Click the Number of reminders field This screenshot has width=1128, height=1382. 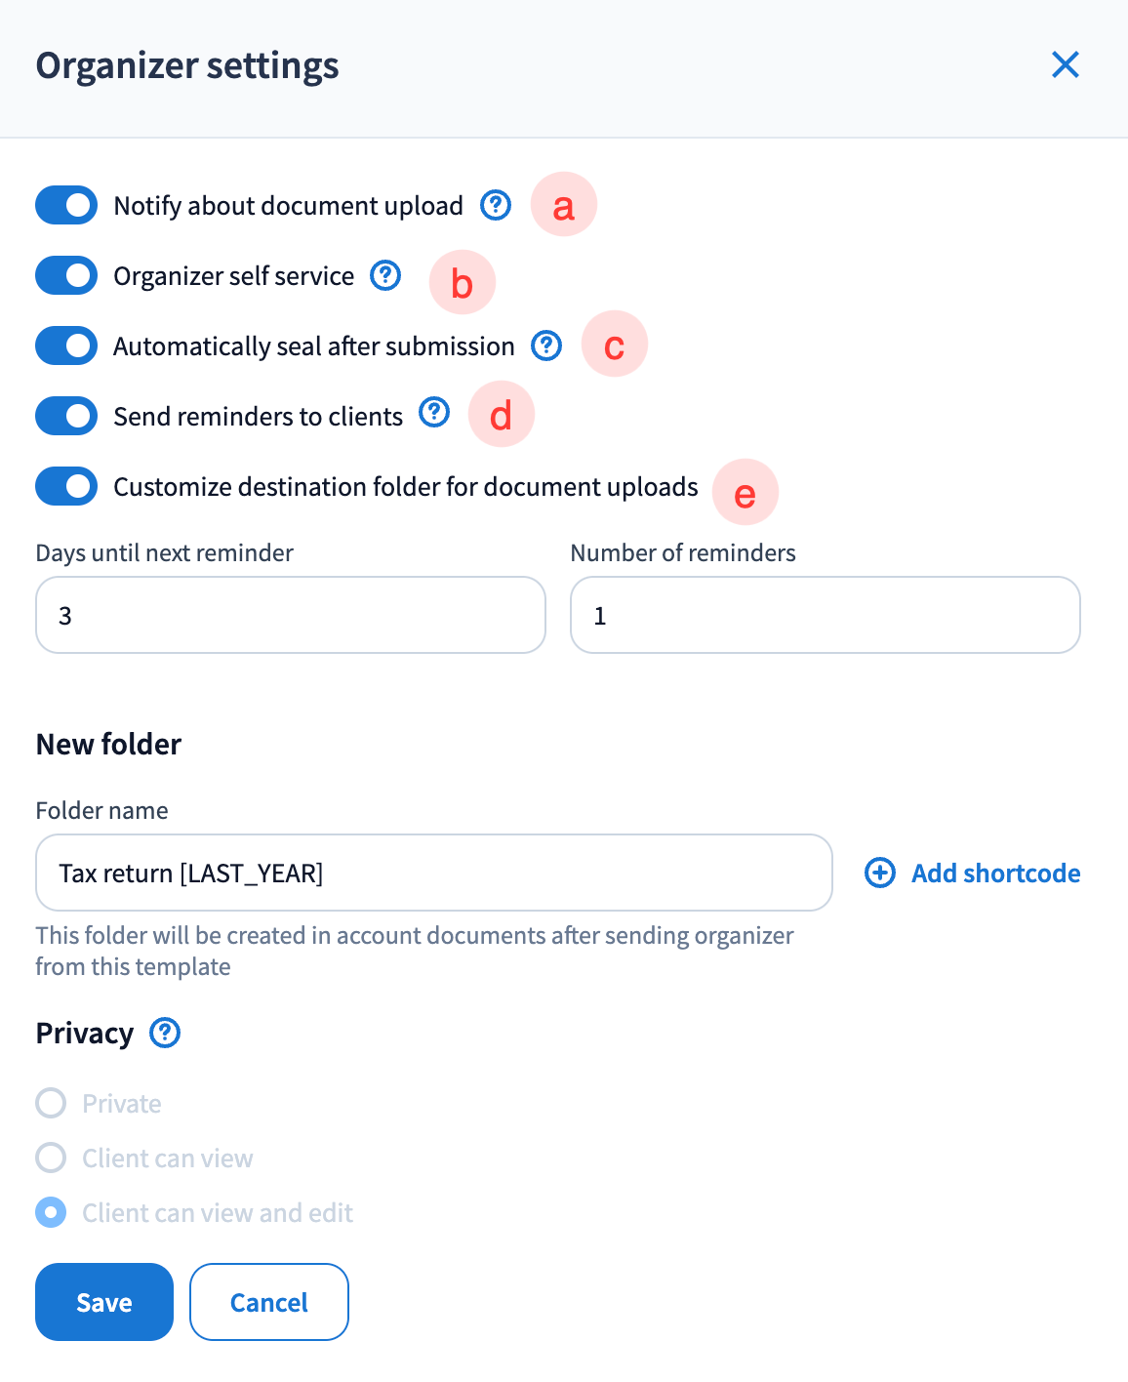(826, 615)
